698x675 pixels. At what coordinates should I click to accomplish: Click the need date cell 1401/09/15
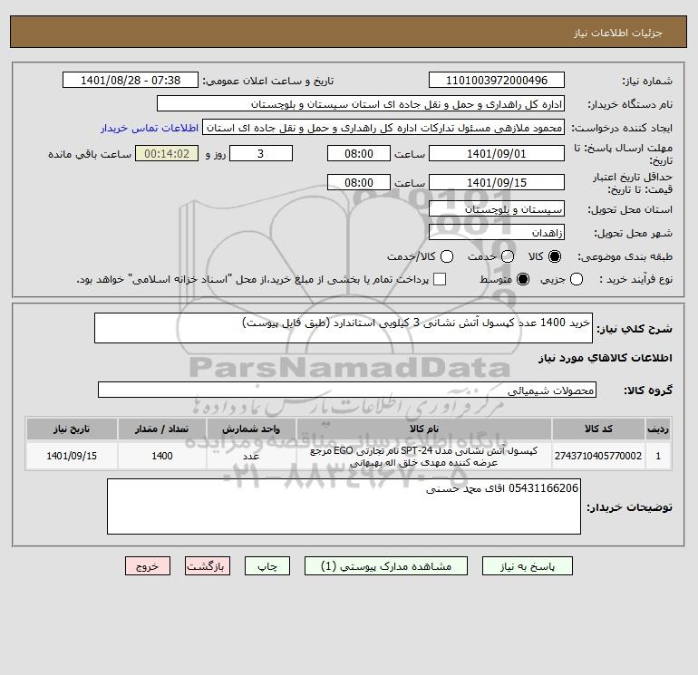click(72, 456)
